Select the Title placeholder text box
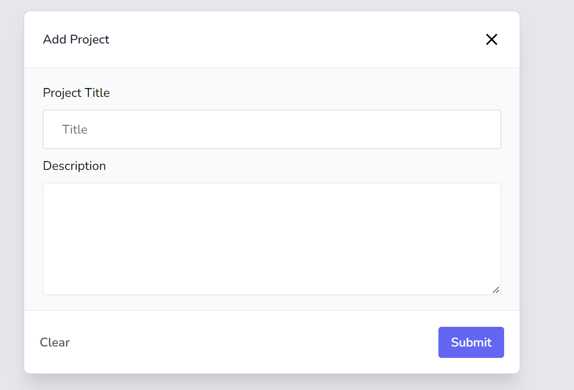Screen dimensions: 574x390 coord(272,129)
